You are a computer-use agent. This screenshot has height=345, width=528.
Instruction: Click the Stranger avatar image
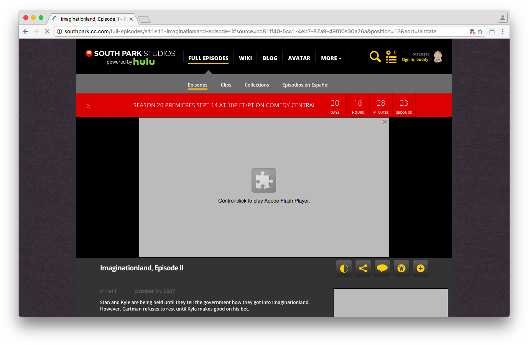[438, 57]
